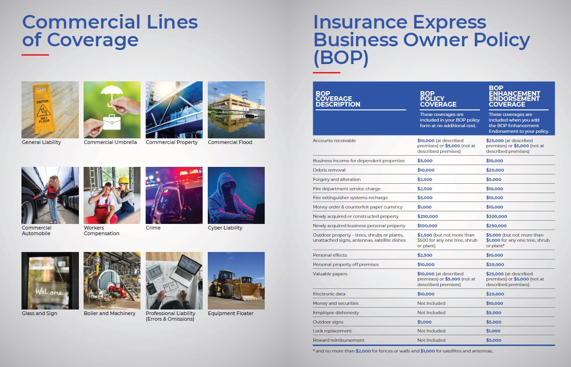Click the 'Outdoor property' row description
Screen dimensions: 571x367
click(x=359, y=237)
